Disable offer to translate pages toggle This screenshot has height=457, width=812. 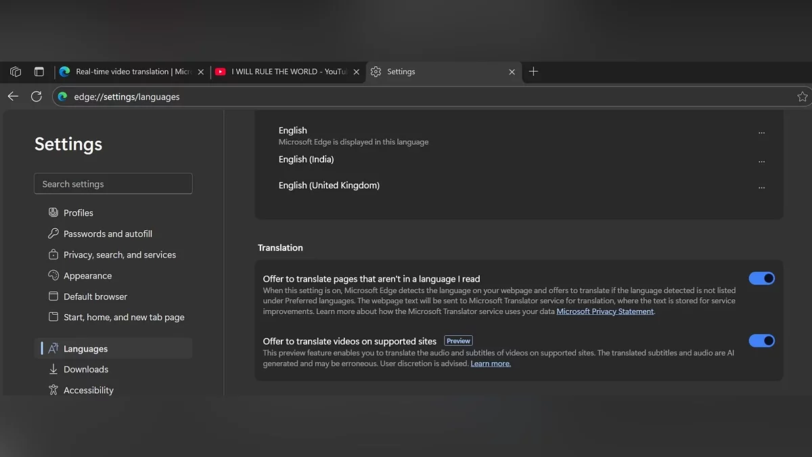tap(761, 278)
